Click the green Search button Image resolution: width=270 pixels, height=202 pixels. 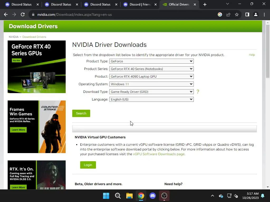tap(81, 113)
